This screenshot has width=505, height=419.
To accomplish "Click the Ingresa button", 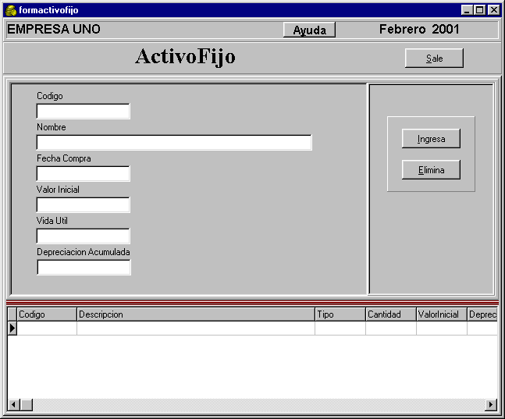I will (x=431, y=139).
